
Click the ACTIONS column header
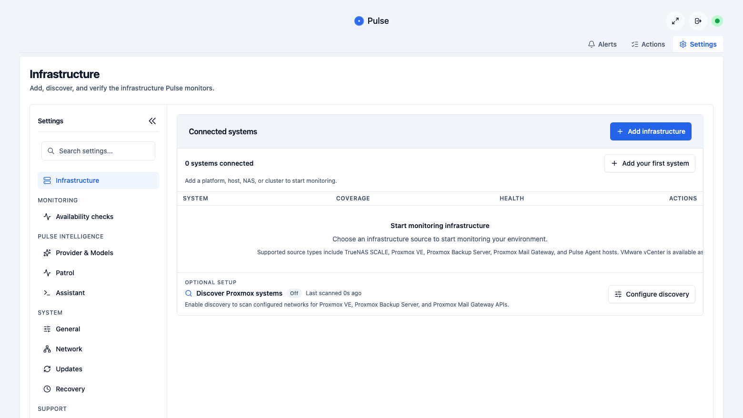click(683, 199)
